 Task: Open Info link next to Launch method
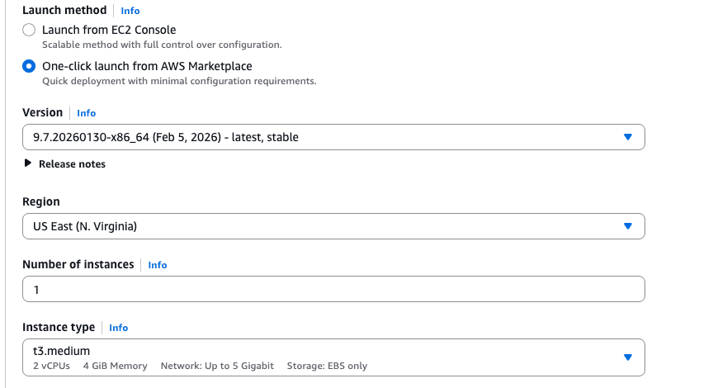coord(130,11)
